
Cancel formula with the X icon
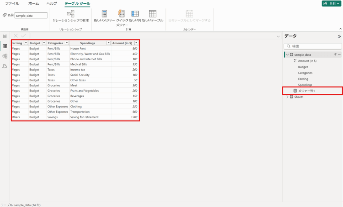(x=16, y=36)
